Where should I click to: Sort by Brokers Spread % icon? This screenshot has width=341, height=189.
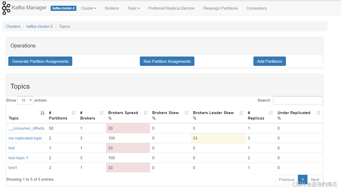146,113
